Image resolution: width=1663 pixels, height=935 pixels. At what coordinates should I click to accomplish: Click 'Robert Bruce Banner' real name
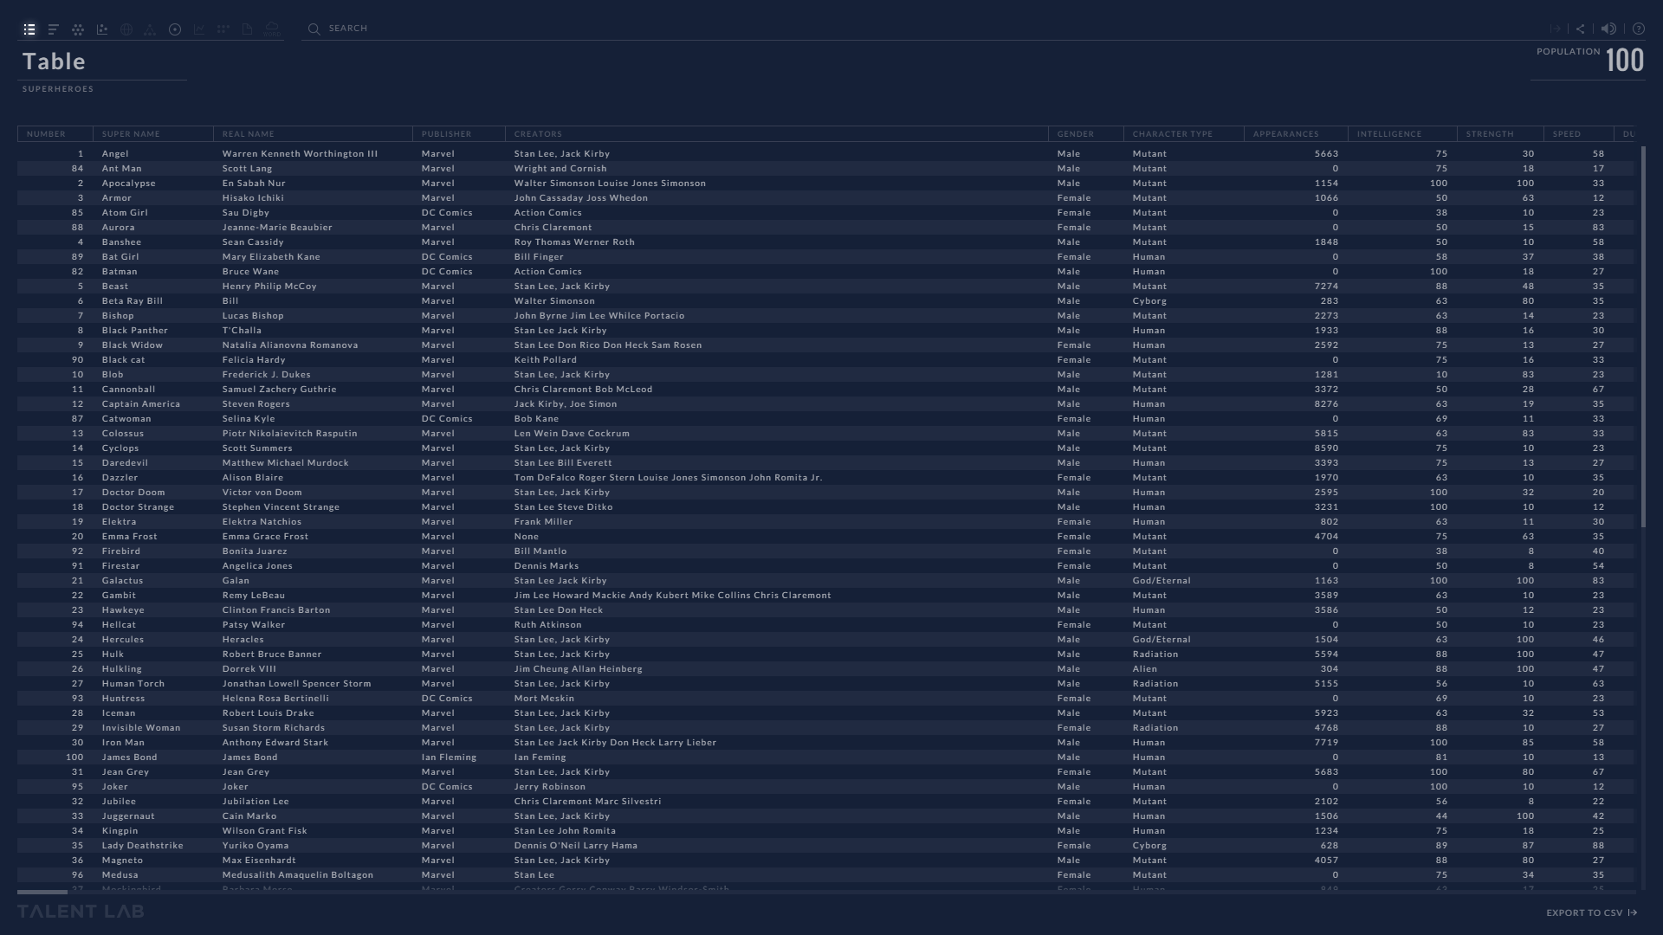coord(272,654)
